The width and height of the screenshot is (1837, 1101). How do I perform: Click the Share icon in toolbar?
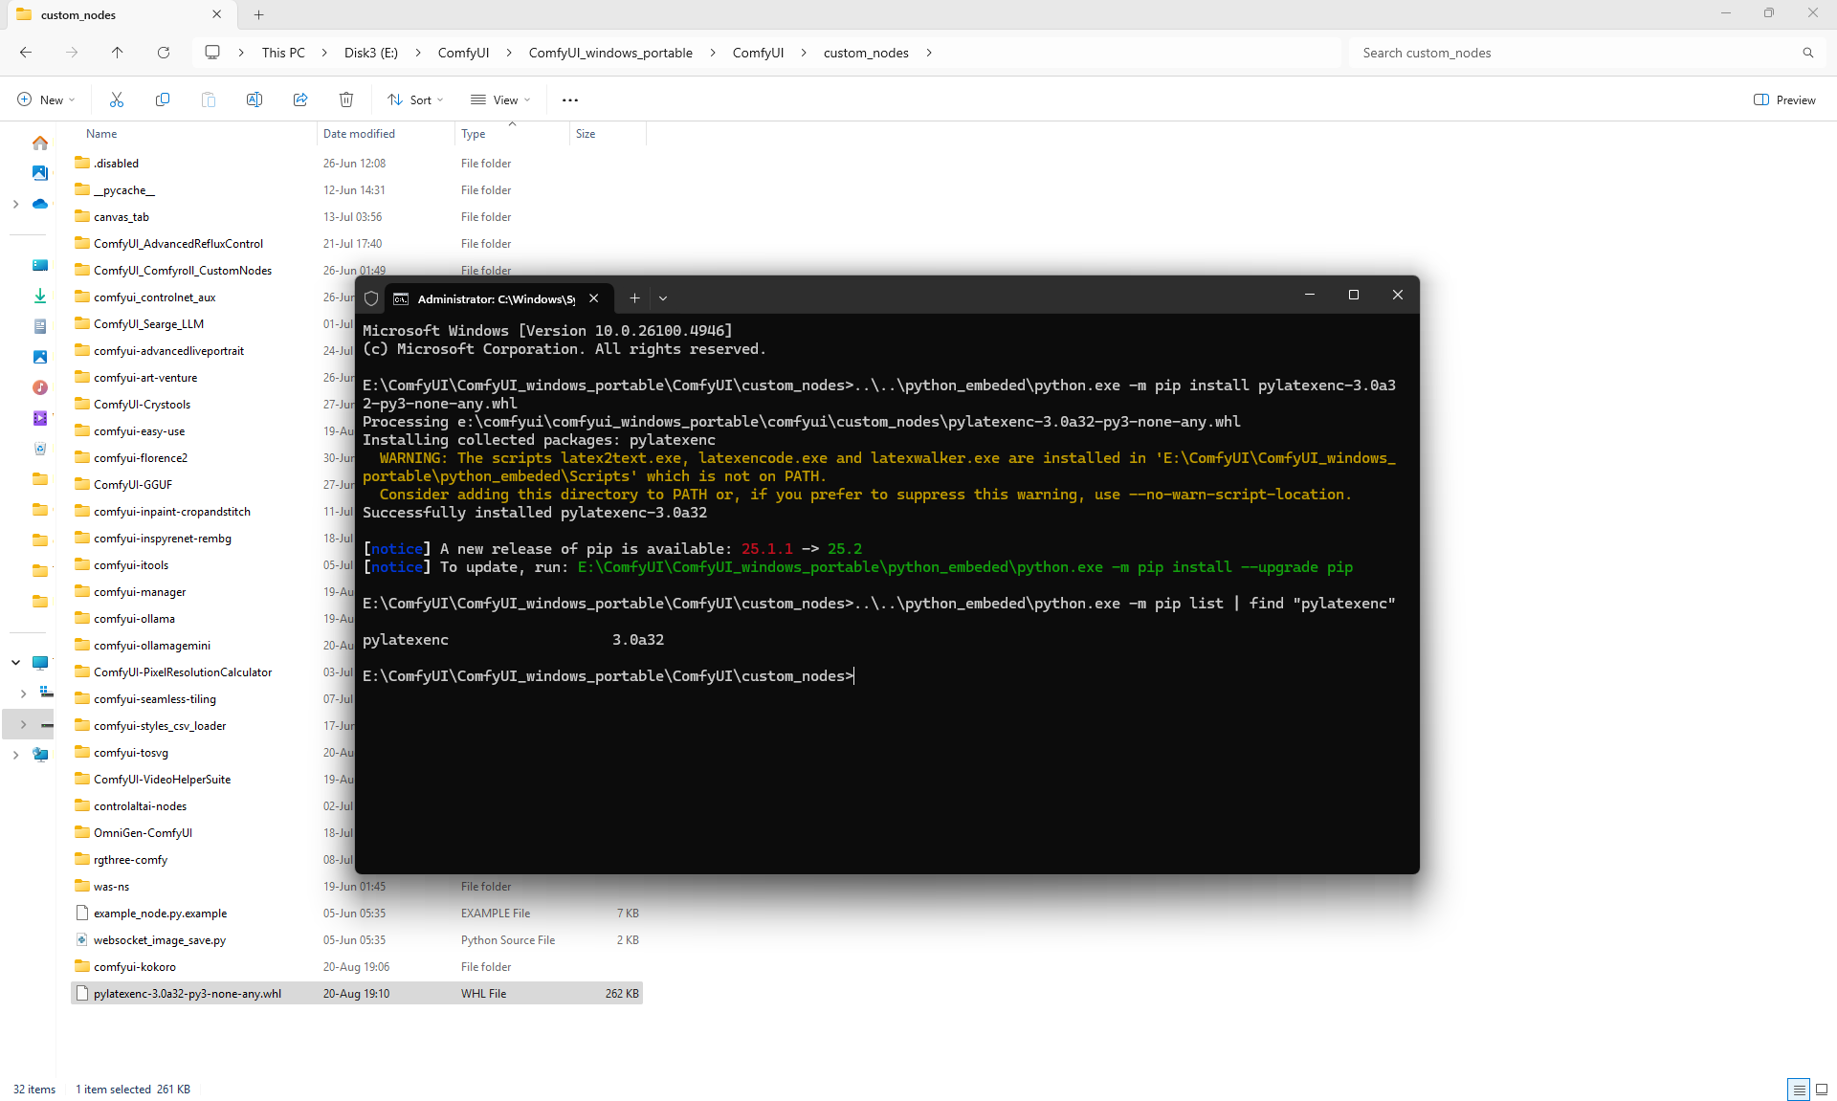coord(300,99)
